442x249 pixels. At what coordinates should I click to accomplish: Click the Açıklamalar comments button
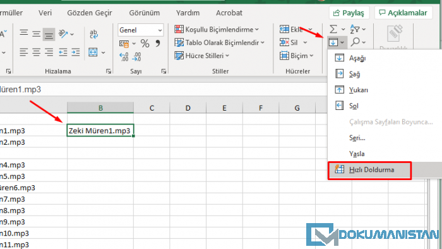point(403,13)
